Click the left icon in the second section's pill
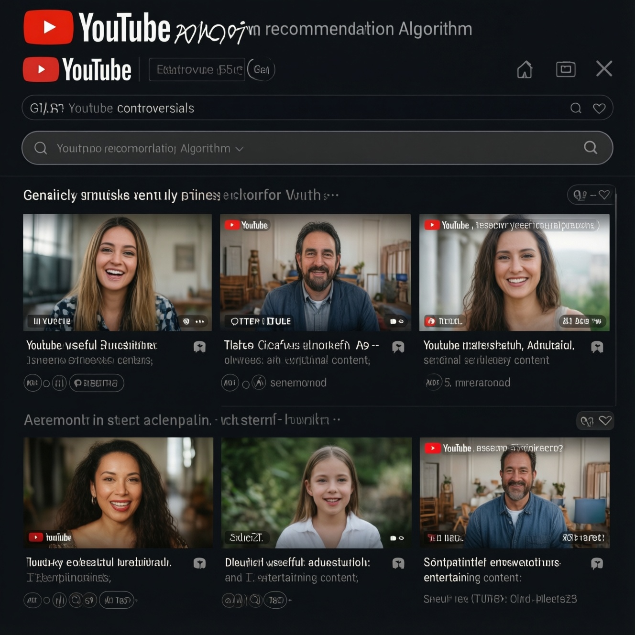635x635 pixels. coord(587,421)
